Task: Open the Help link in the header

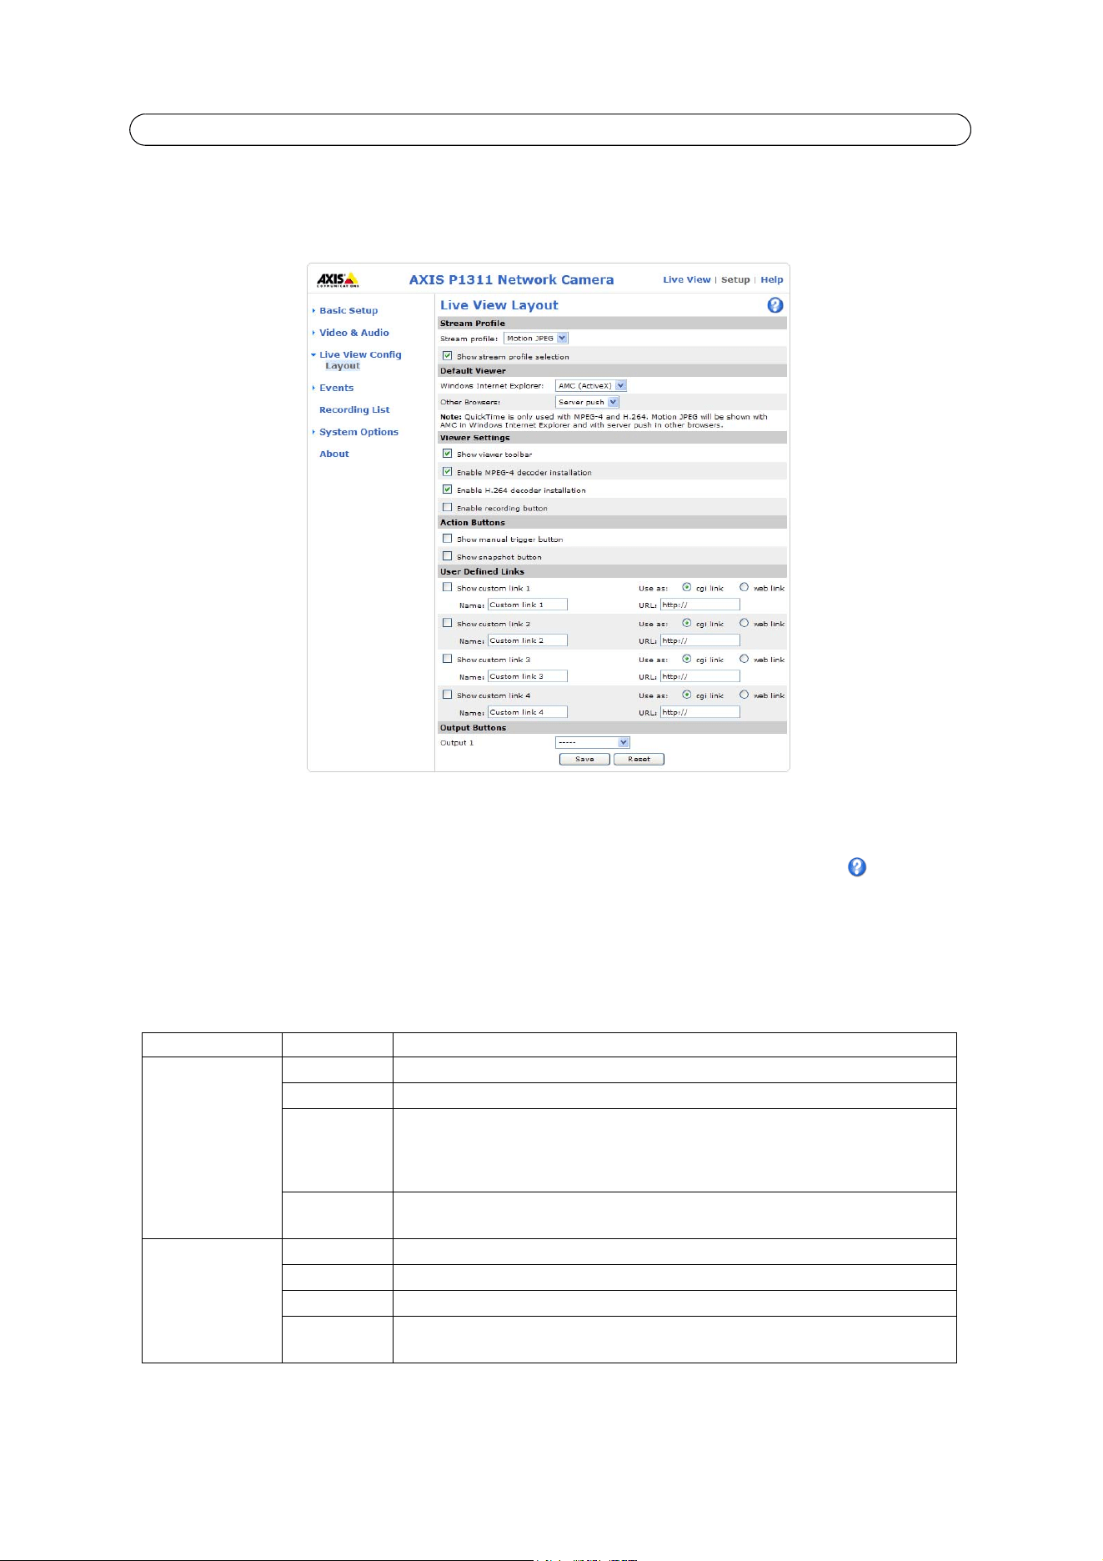Action: (x=772, y=280)
